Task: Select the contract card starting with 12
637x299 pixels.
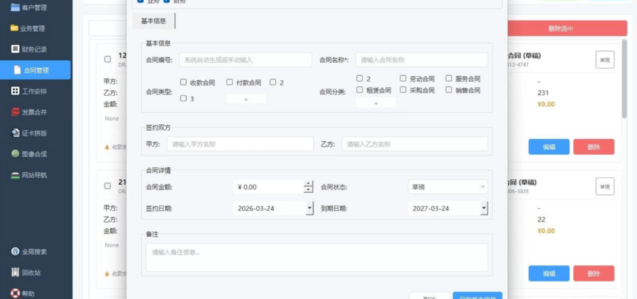Action: [x=108, y=59]
